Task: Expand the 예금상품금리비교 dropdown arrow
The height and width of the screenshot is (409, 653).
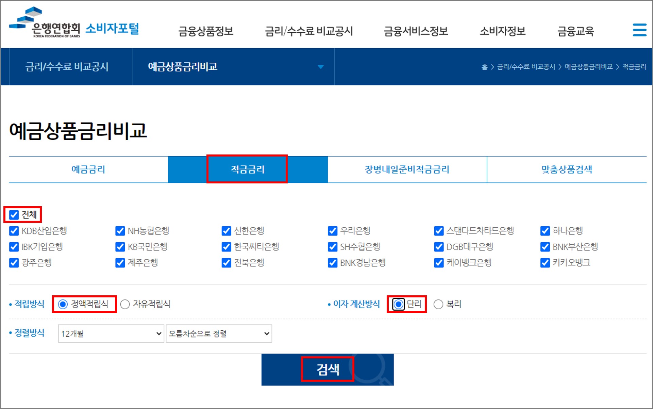Action: coord(320,67)
